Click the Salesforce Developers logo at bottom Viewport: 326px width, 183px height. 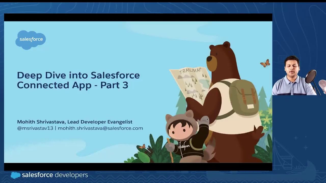(49, 175)
